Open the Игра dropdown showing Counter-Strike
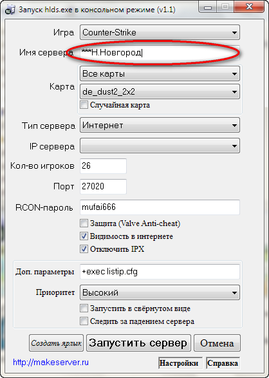Screen dimensions: 269x378 pyautogui.click(x=160, y=32)
